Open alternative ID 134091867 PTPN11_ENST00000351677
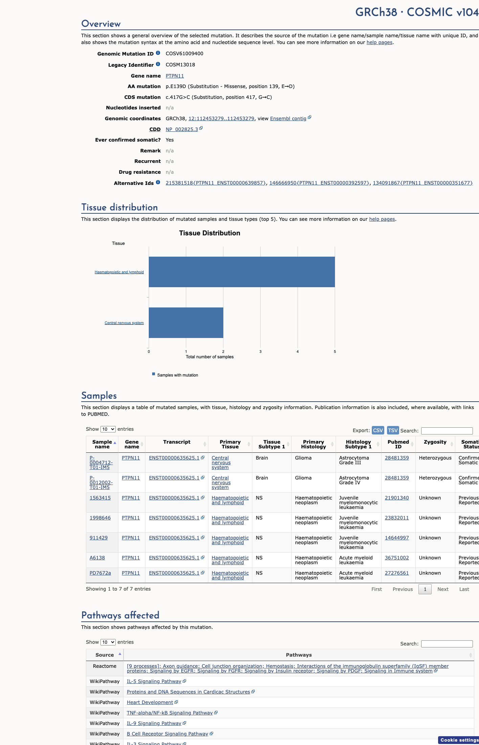 423,183
